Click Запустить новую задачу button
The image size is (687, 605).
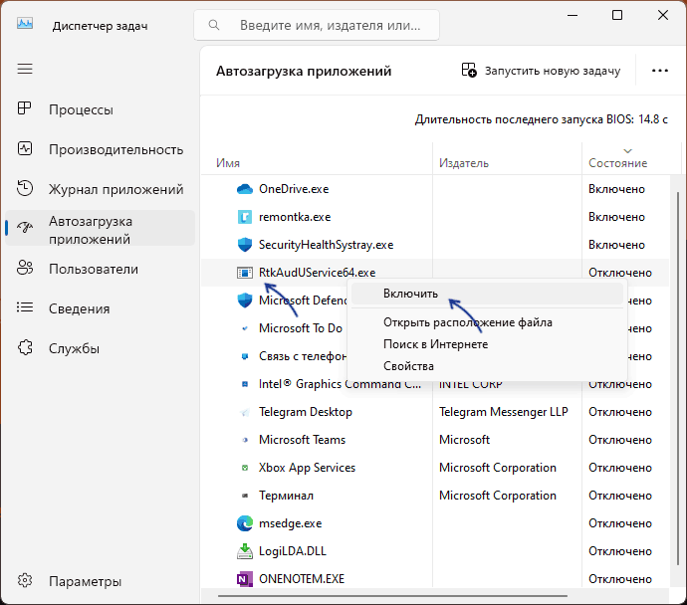[541, 71]
